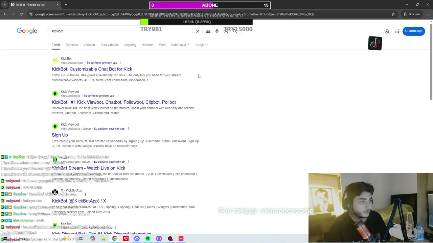Screen dimensions: 433x243
Task: Click the green 1034₺ donation progress bar
Action: (197, 22)
